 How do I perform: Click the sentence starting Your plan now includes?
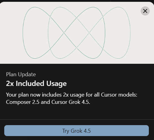pyautogui.click(x=72, y=98)
